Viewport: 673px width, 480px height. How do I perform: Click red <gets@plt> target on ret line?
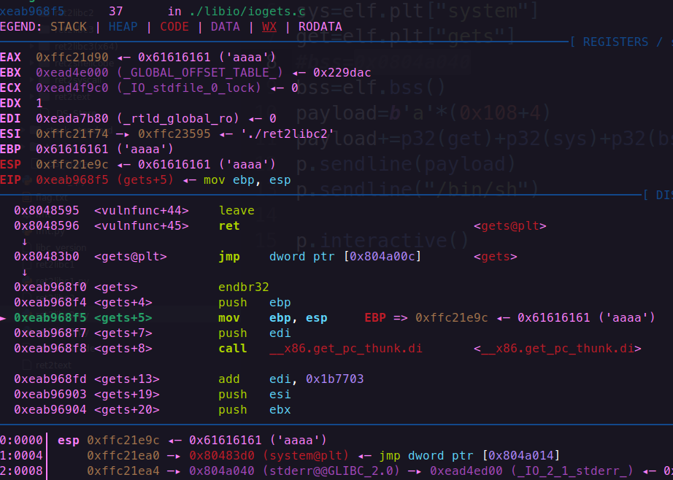pos(510,226)
